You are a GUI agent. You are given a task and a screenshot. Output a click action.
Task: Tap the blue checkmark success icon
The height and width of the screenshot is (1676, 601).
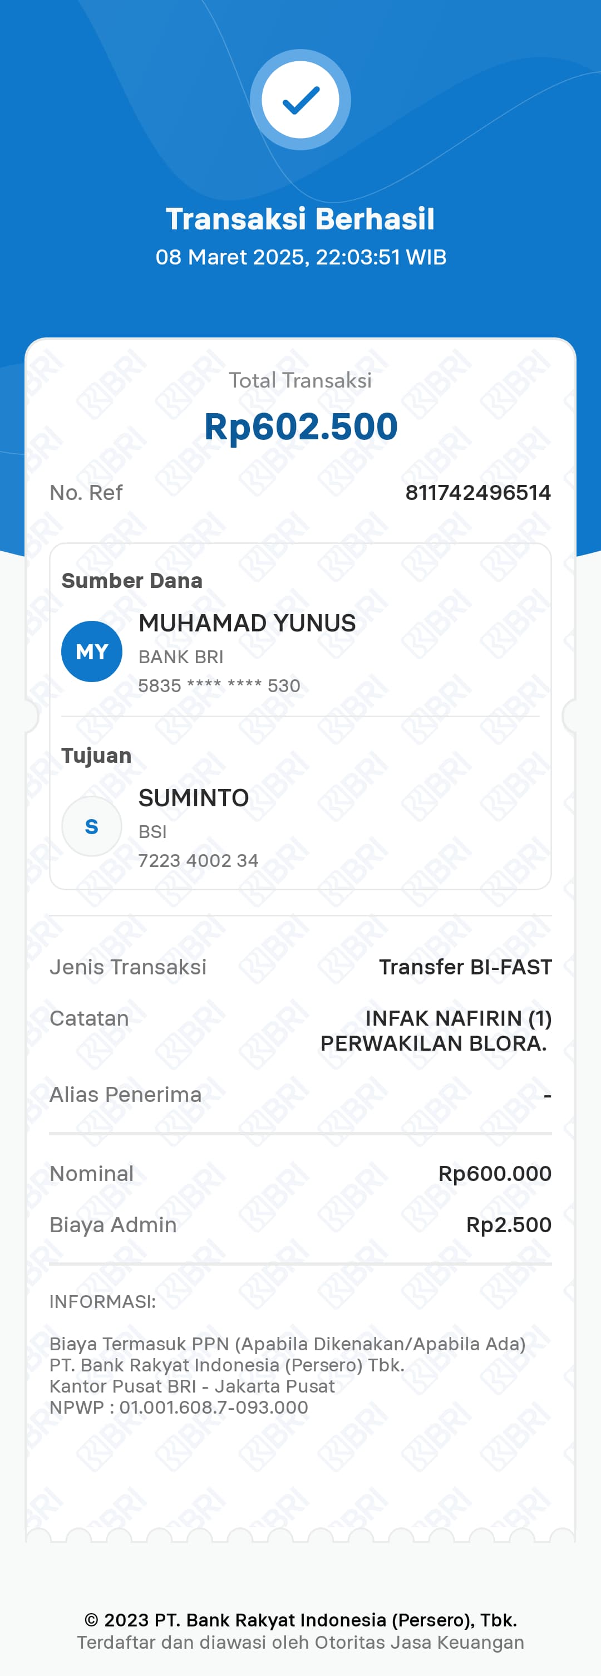click(300, 100)
